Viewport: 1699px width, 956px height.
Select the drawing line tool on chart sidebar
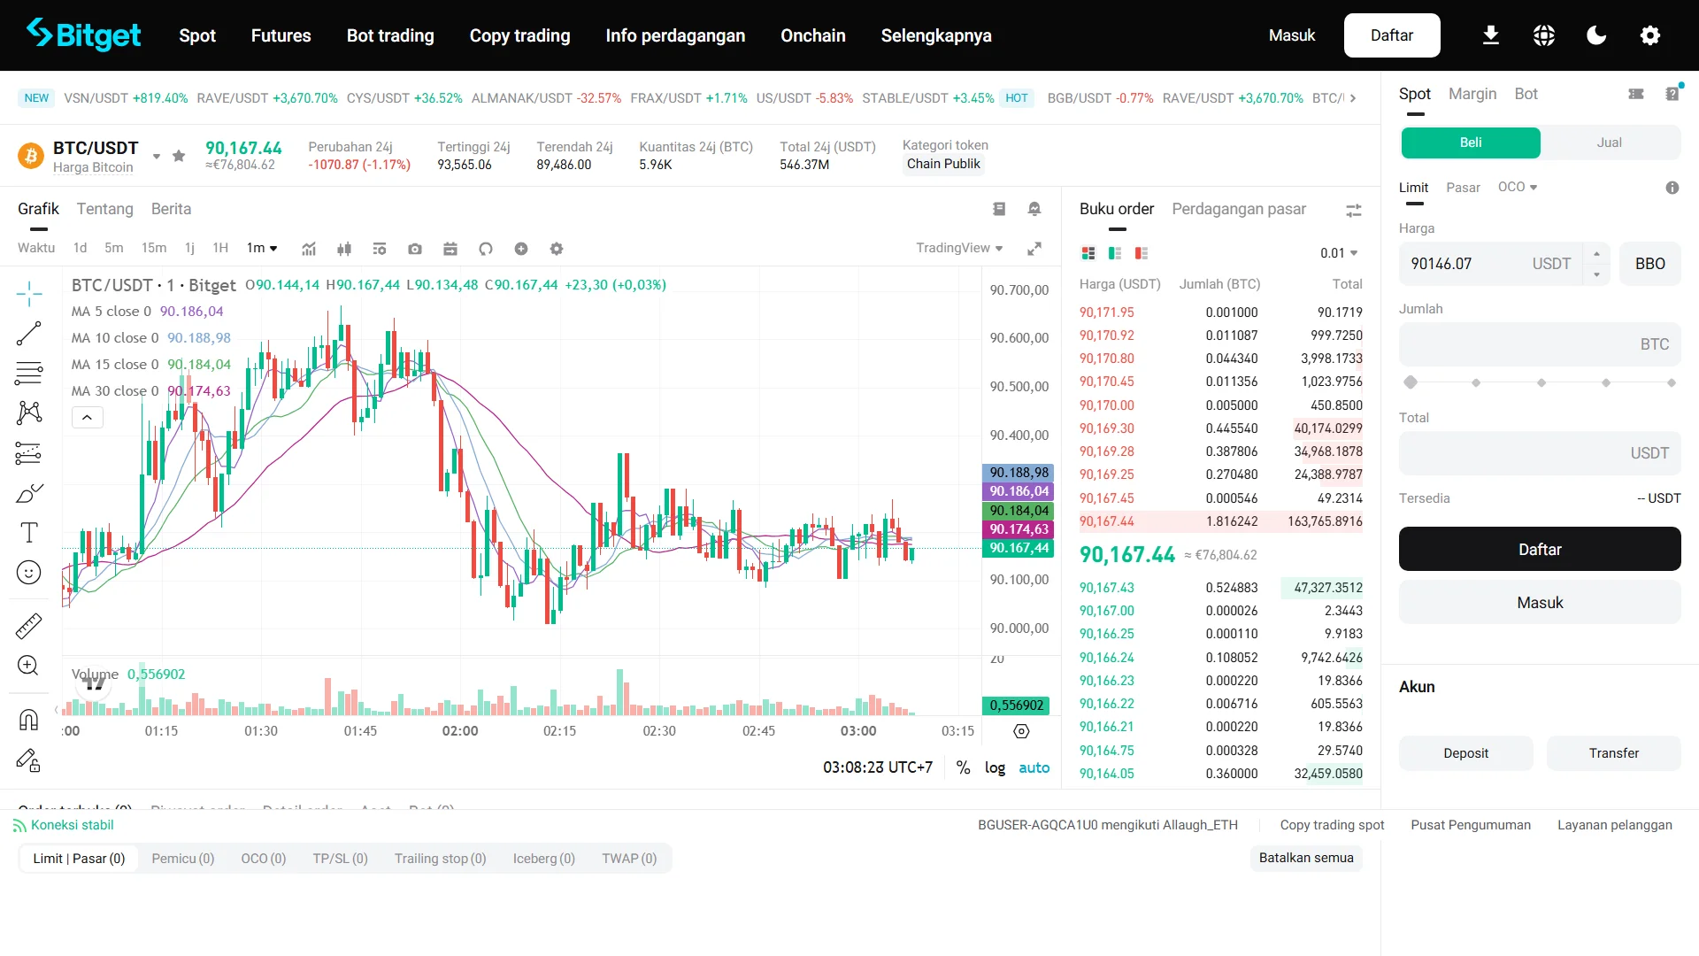28,334
